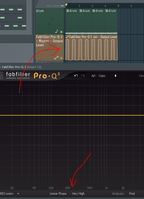Jump to bar 2 on the timeline
The image size is (144, 199).
point(79,6)
